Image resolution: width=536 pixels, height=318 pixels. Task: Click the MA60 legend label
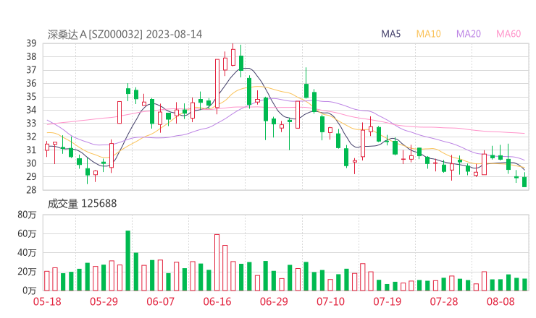pyautogui.click(x=508, y=34)
